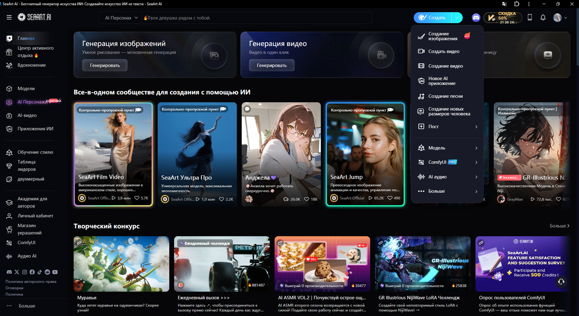Open the Анджела character card
The width and height of the screenshot is (579, 316).
pyautogui.click(x=281, y=154)
